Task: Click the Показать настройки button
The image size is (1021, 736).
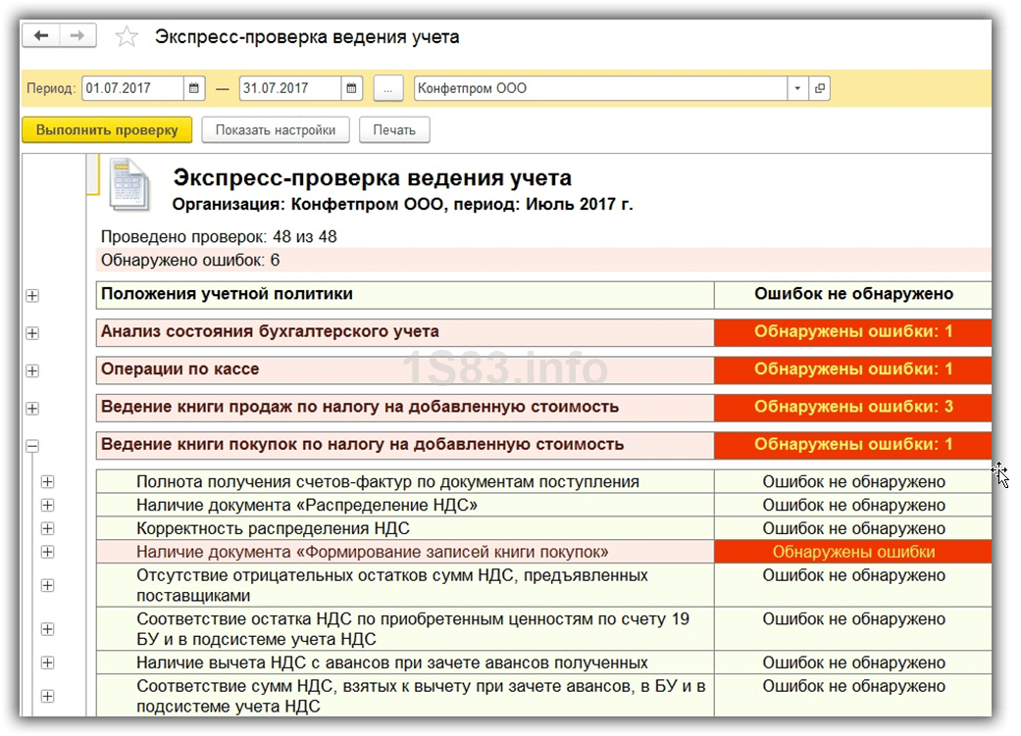Action: pyautogui.click(x=276, y=129)
